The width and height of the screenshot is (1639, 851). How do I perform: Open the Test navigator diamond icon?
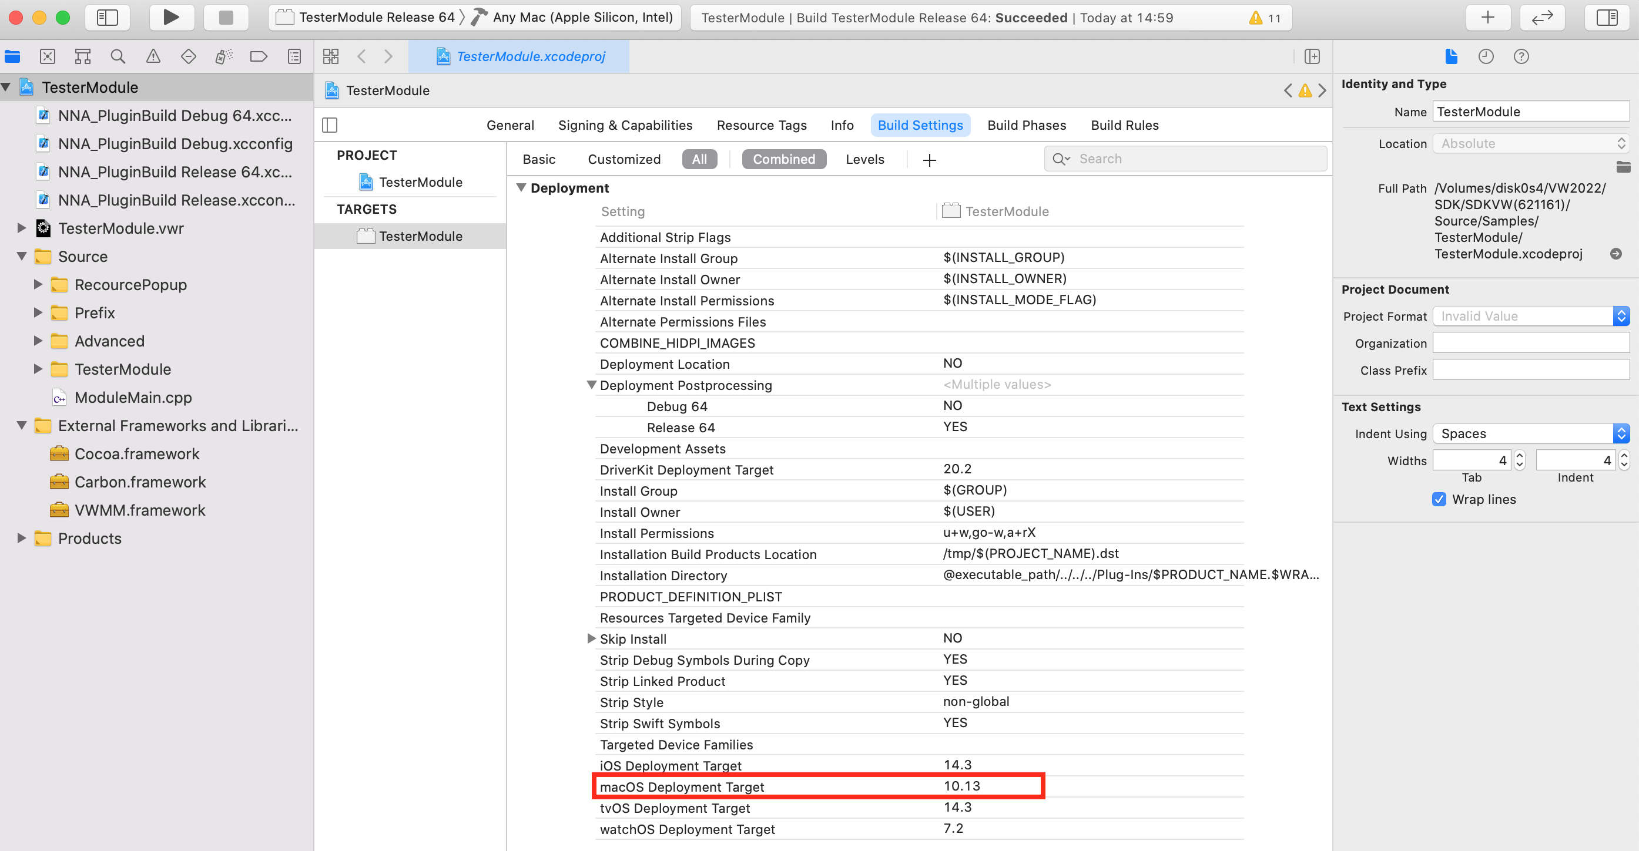point(188,56)
